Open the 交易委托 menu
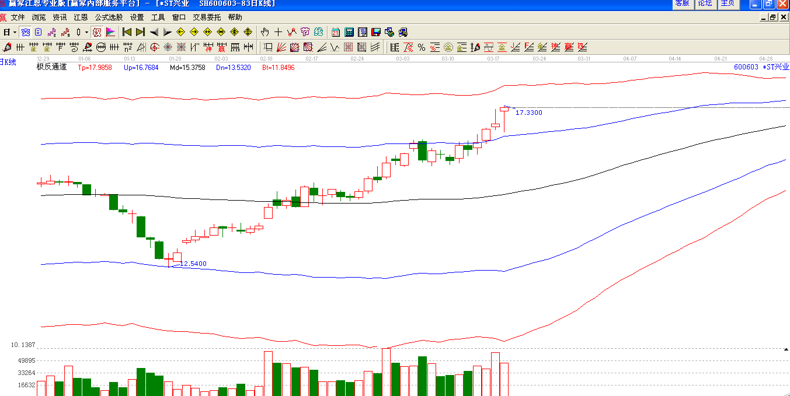This screenshot has height=396, width=790. click(x=207, y=17)
